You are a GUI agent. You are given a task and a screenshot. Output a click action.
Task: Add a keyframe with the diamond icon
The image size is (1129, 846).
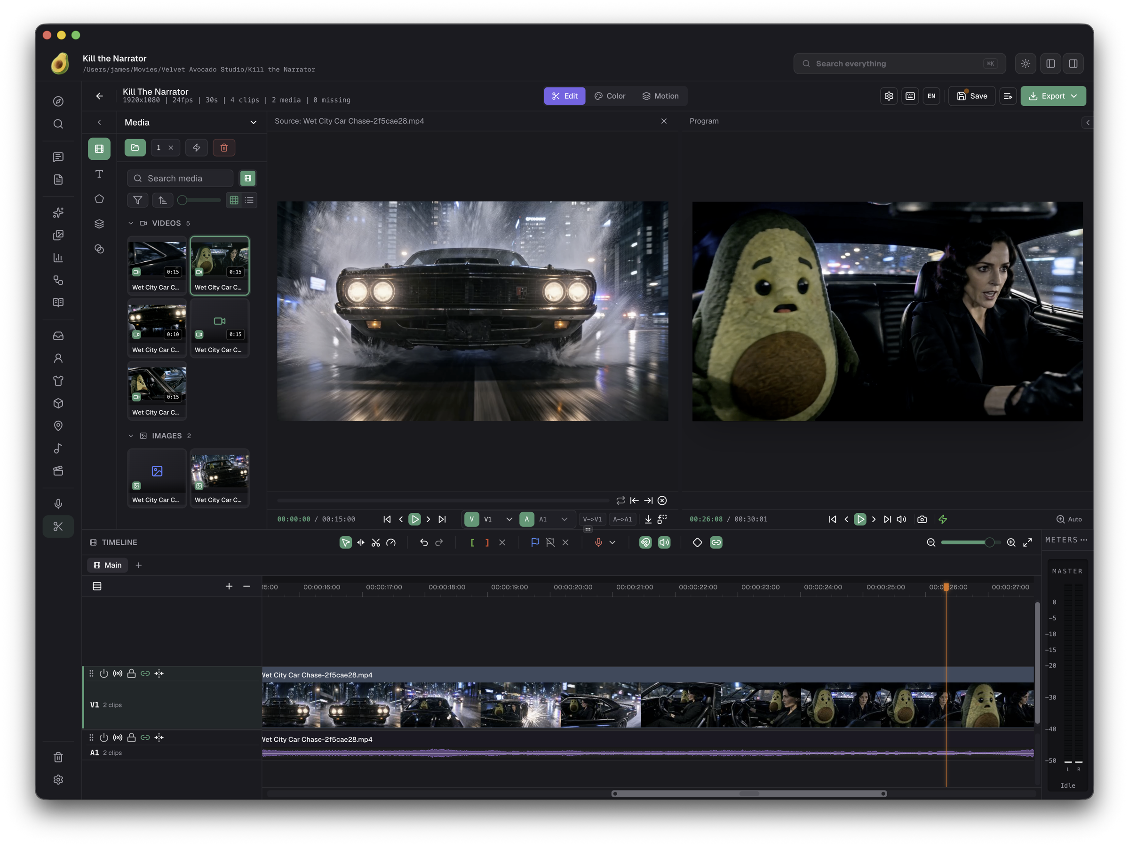pos(697,542)
